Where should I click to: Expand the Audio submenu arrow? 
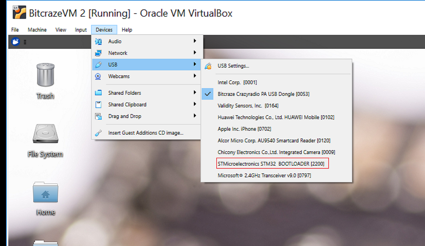coord(195,41)
